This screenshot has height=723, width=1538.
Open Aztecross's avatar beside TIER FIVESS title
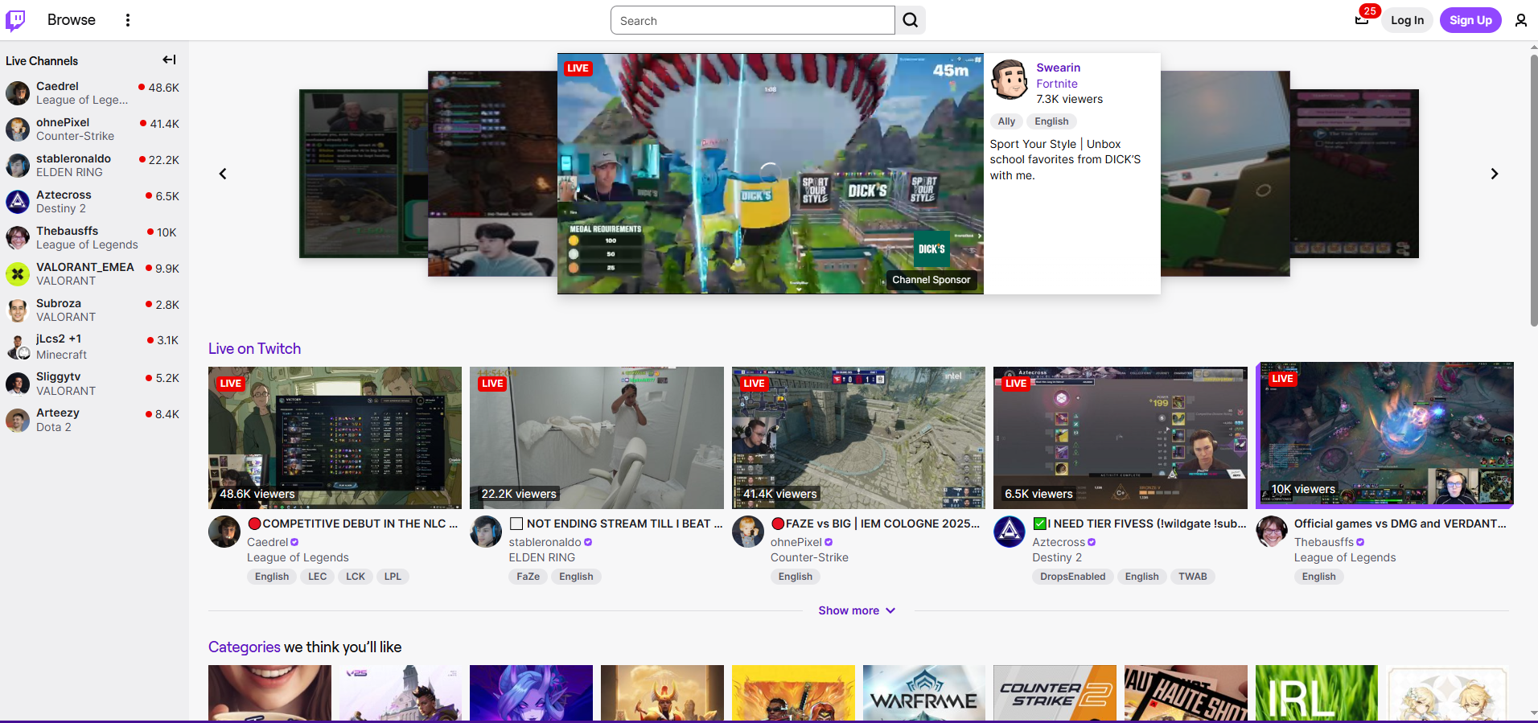click(x=1010, y=532)
